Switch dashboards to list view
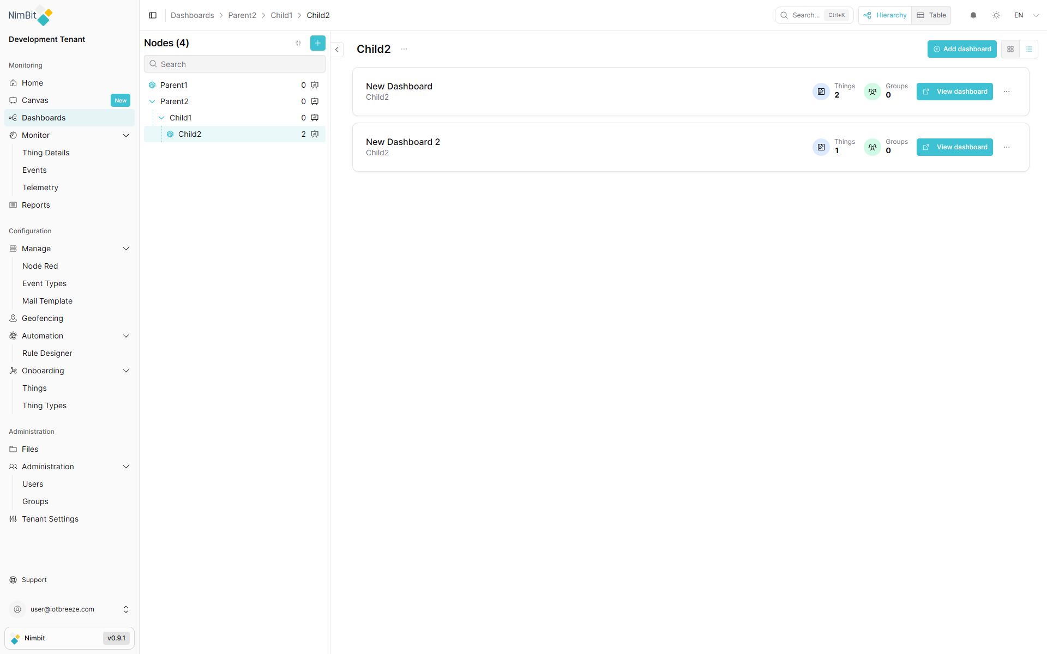1047x654 pixels. (1030, 49)
